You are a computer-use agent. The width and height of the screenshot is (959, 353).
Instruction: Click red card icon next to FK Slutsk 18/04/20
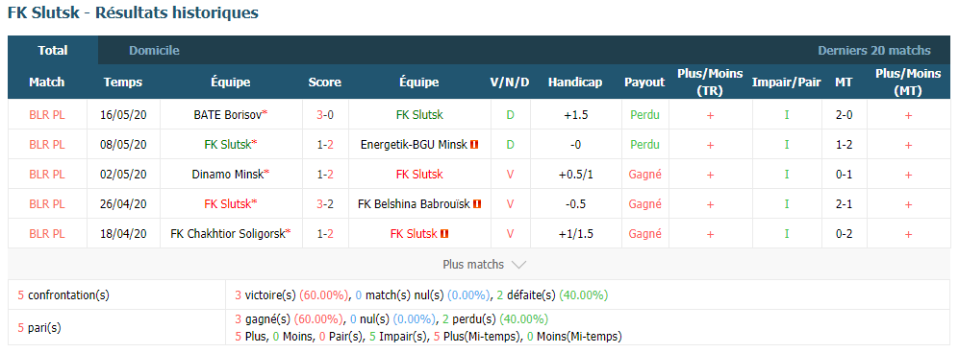click(x=444, y=233)
